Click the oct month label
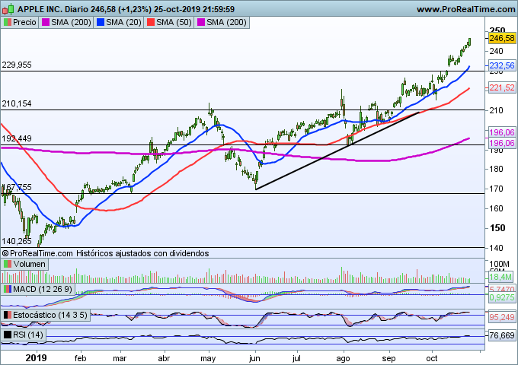The width and height of the screenshot is (518, 365). [432, 358]
